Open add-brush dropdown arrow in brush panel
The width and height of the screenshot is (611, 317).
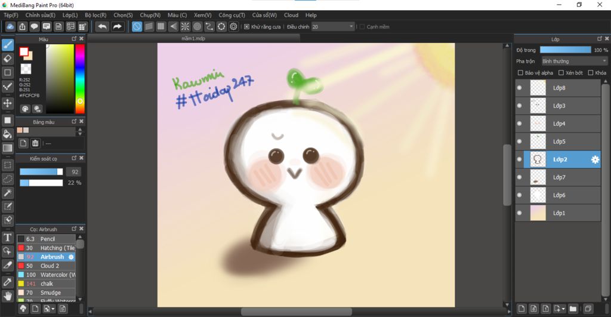tap(53, 309)
